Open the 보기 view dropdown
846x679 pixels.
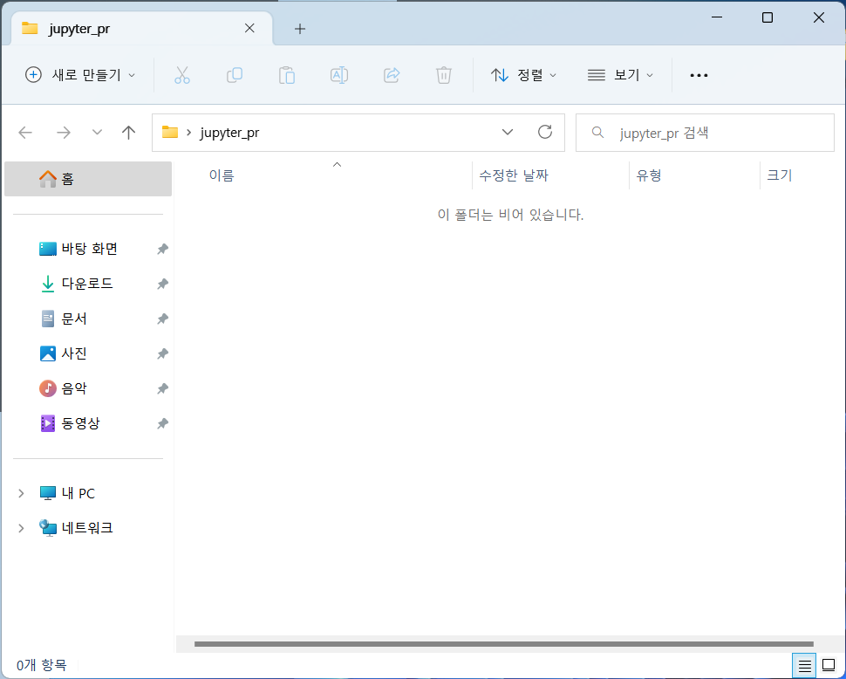(x=620, y=75)
